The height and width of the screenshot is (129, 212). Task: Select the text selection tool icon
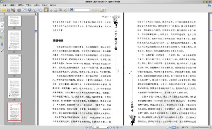pyautogui.click(x=55, y=10)
